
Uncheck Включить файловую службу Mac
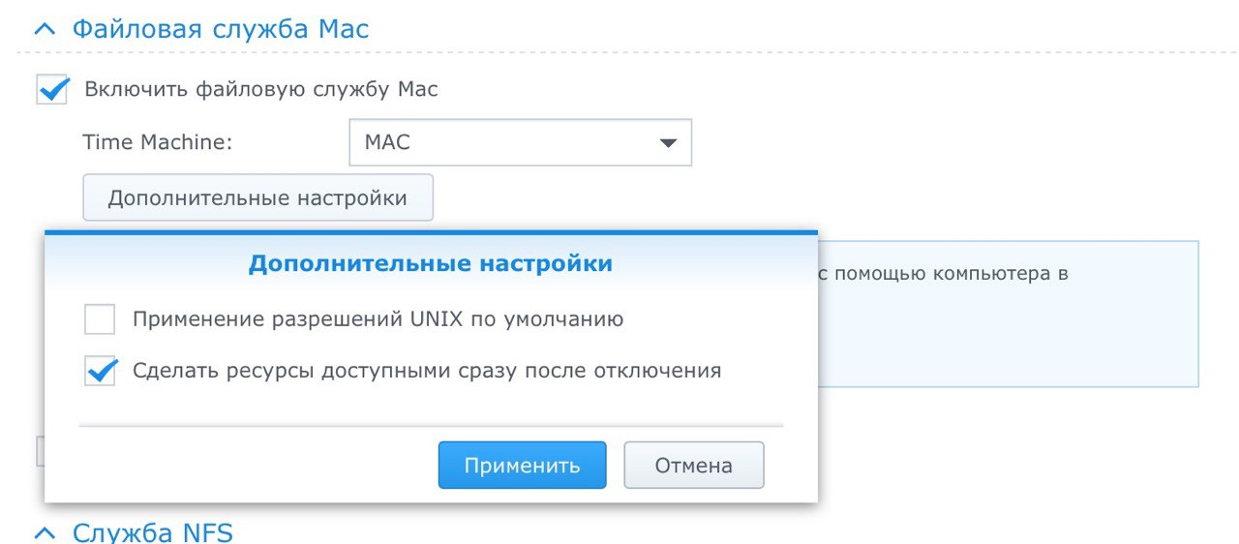(x=52, y=90)
